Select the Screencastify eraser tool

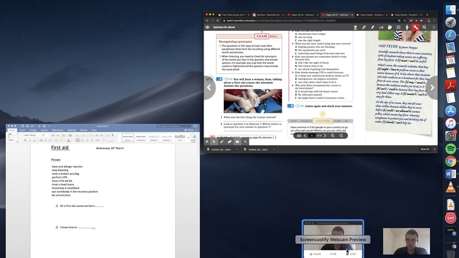pos(229,142)
